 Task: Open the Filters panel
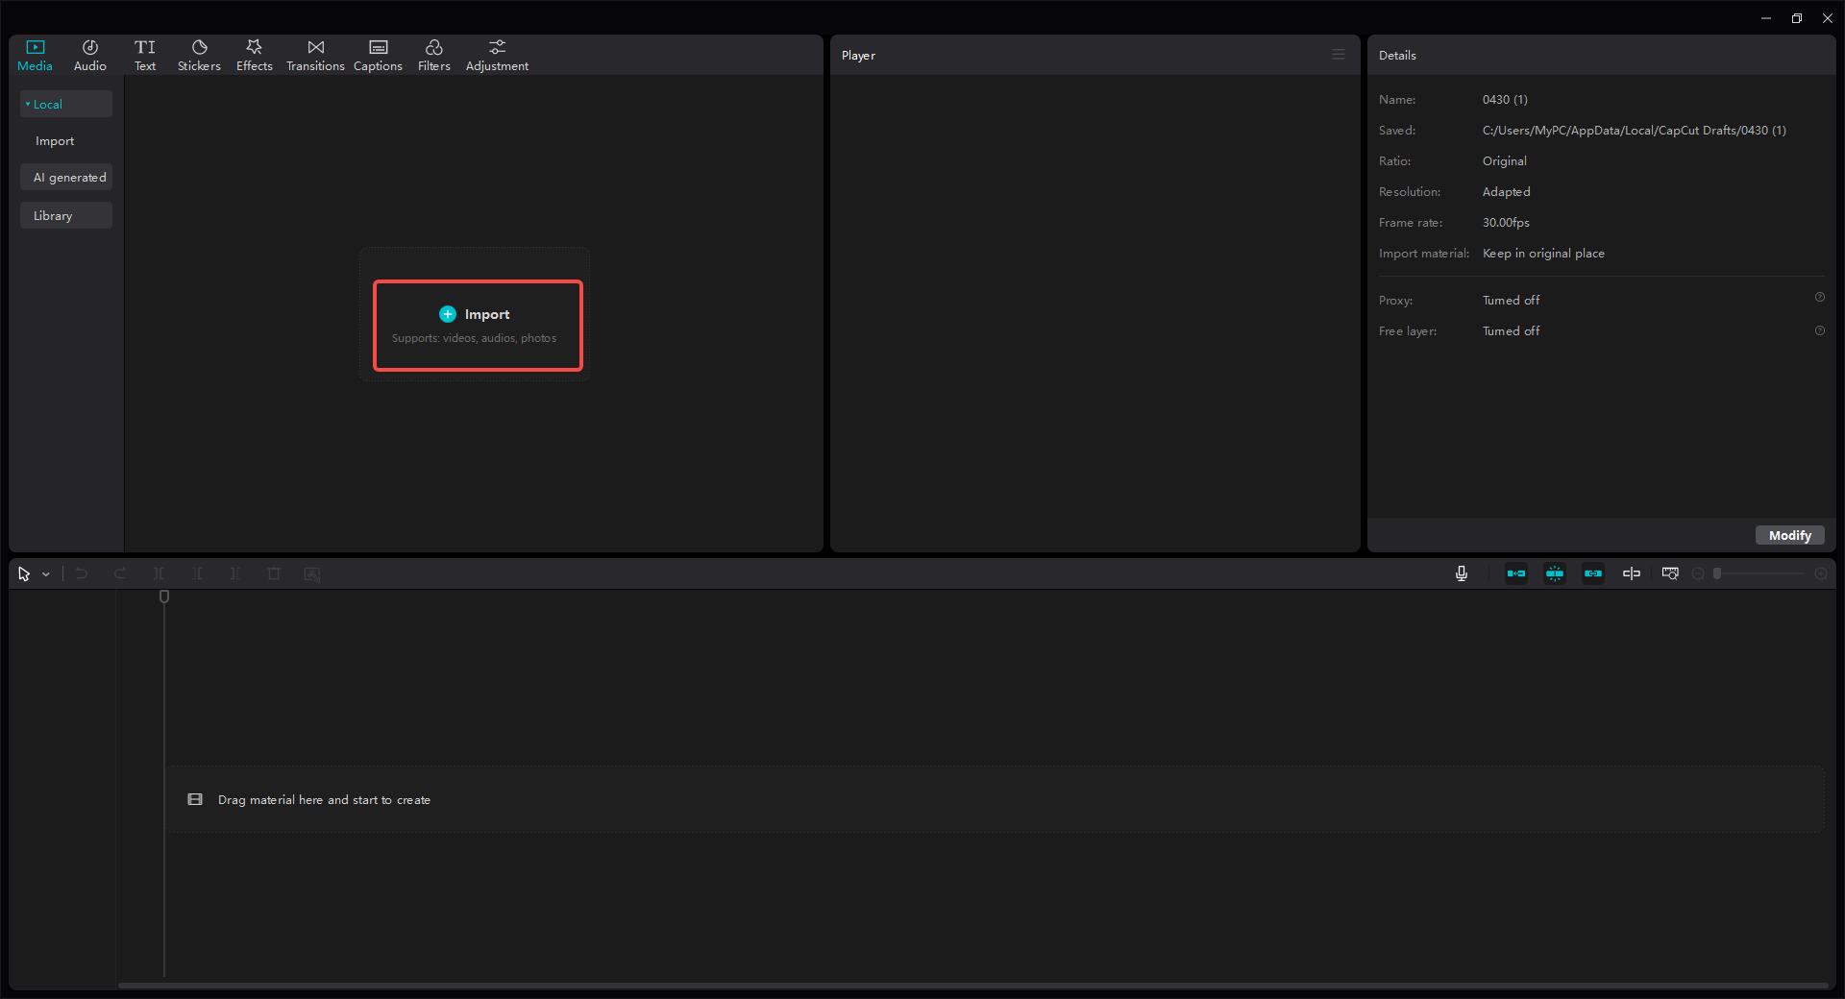pyautogui.click(x=433, y=54)
